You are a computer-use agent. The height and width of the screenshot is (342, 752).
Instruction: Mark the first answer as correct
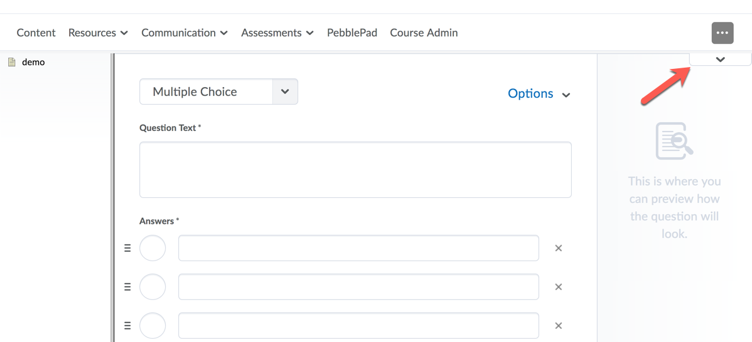153,248
